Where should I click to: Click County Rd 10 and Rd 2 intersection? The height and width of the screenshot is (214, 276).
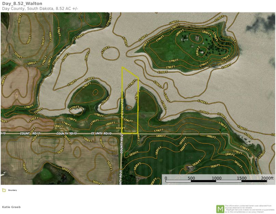[122, 133]
